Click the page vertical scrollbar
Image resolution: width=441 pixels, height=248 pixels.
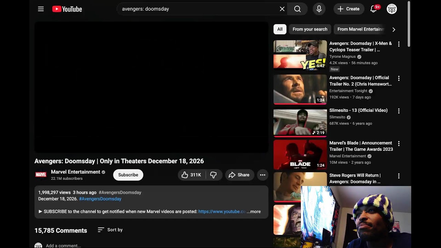tap(409, 24)
